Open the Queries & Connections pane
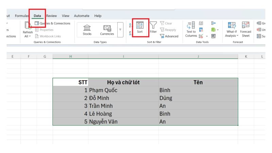The height and width of the screenshot is (153, 272). click(x=53, y=23)
